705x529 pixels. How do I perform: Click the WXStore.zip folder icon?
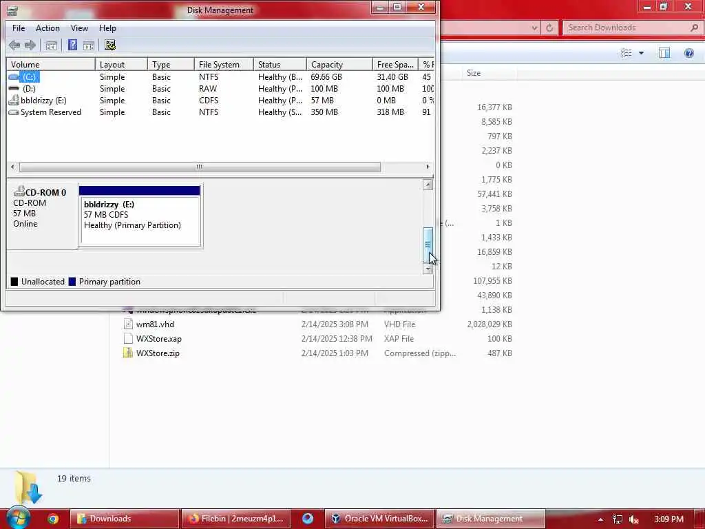tap(127, 353)
